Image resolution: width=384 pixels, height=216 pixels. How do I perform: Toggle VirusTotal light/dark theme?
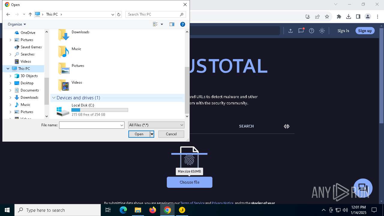pyautogui.click(x=322, y=31)
